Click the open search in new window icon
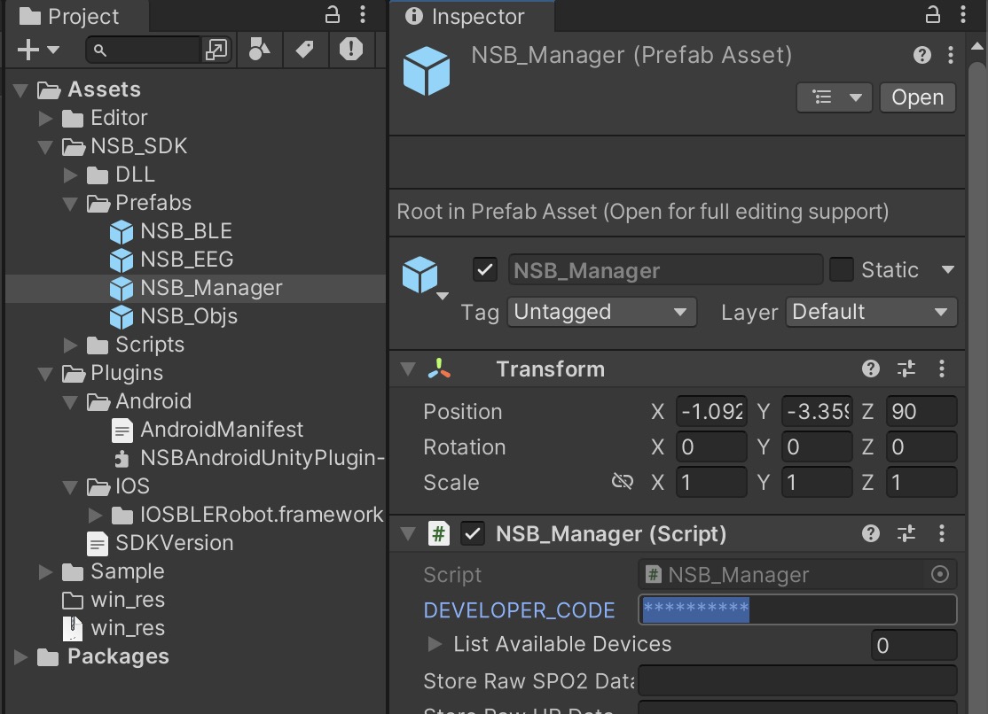The image size is (988, 714). pyautogui.click(x=216, y=50)
